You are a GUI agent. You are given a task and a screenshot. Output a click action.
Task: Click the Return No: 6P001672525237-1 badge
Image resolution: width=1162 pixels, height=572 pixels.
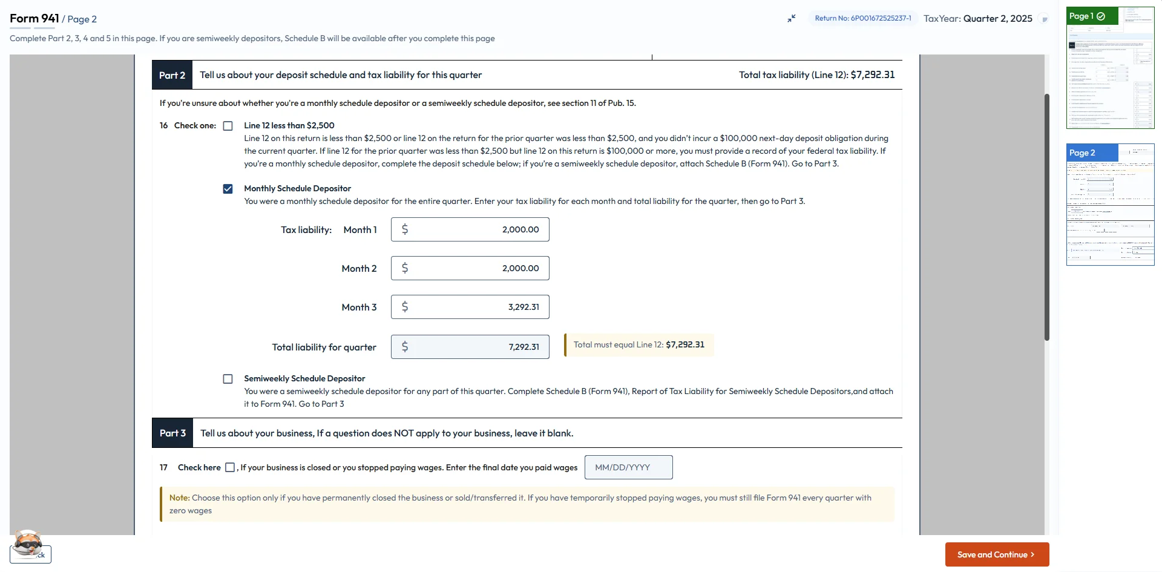click(x=863, y=18)
